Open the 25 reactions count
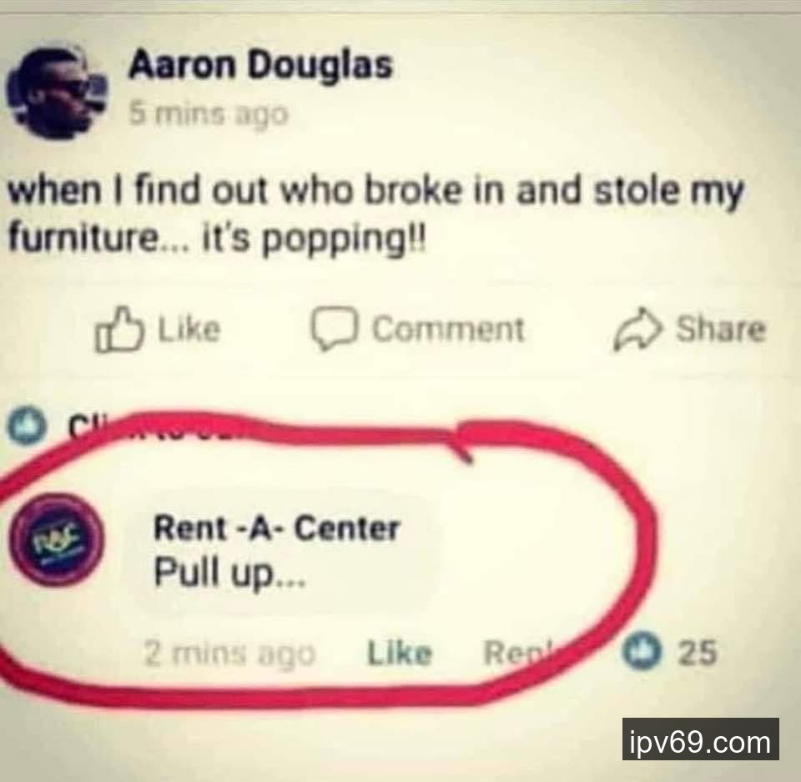The image size is (801, 782). click(x=698, y=652)
